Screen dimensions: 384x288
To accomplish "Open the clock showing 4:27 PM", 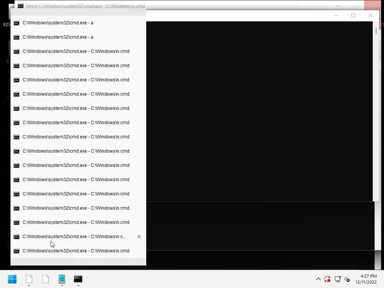I will (366, 279).
